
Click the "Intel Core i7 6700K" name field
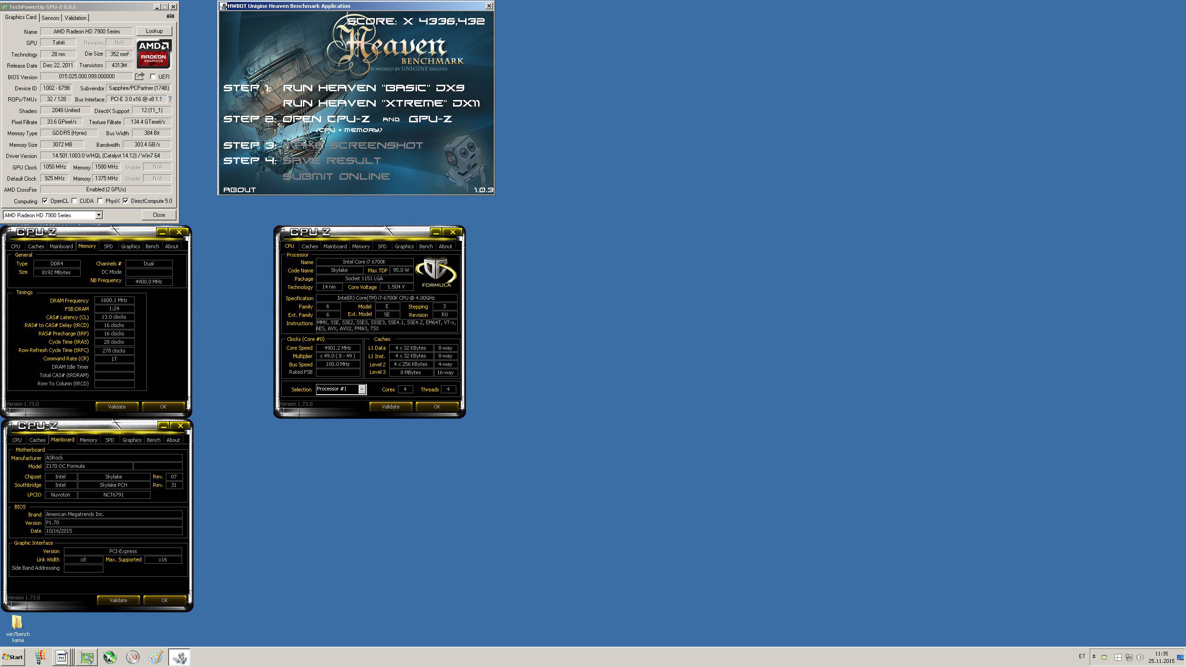click(364, 262)
